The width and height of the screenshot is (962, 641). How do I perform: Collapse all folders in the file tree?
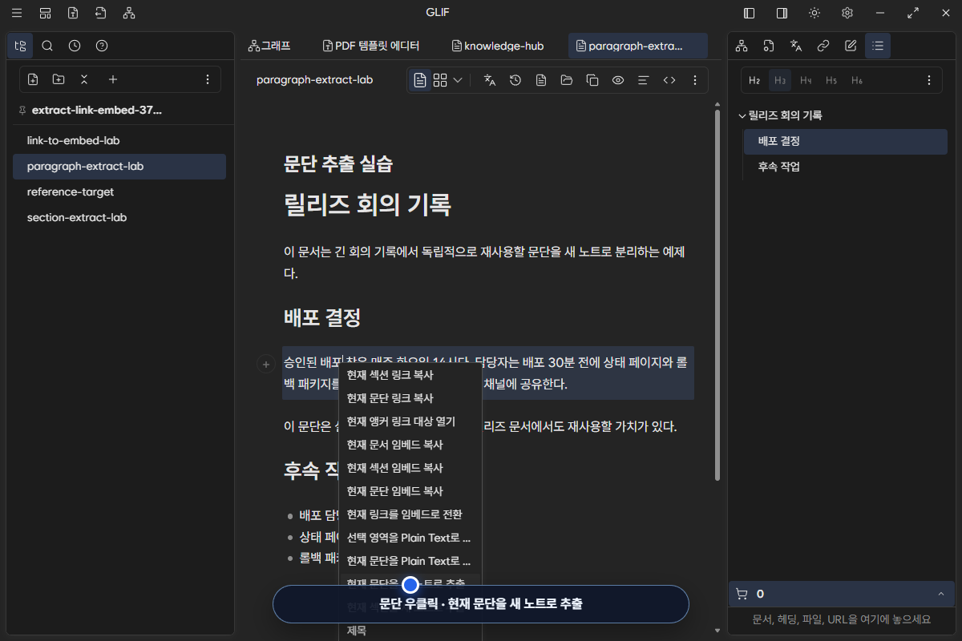pos(84,79)
